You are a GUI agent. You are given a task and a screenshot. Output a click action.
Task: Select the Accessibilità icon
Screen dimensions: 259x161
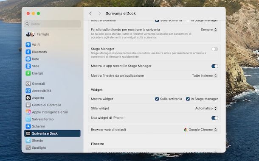(x=28, y=91)
